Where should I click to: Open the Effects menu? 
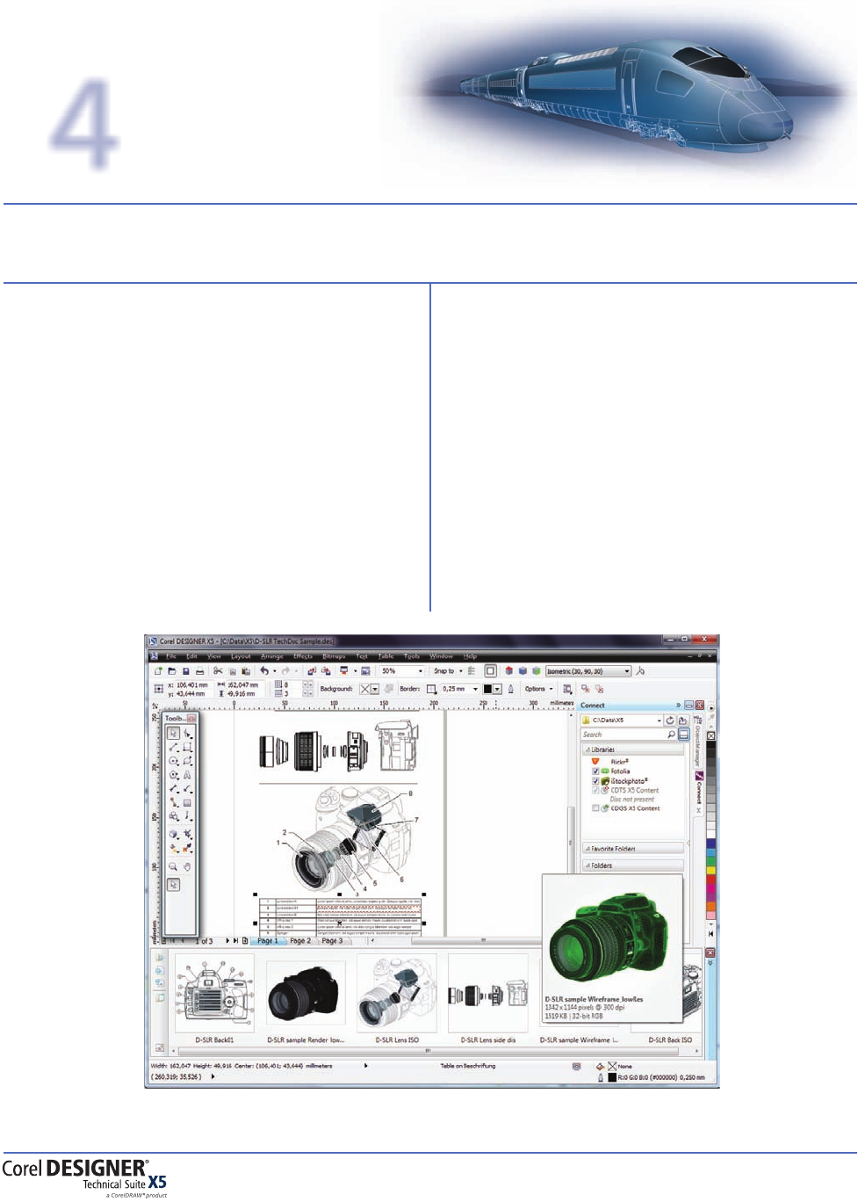302,656
